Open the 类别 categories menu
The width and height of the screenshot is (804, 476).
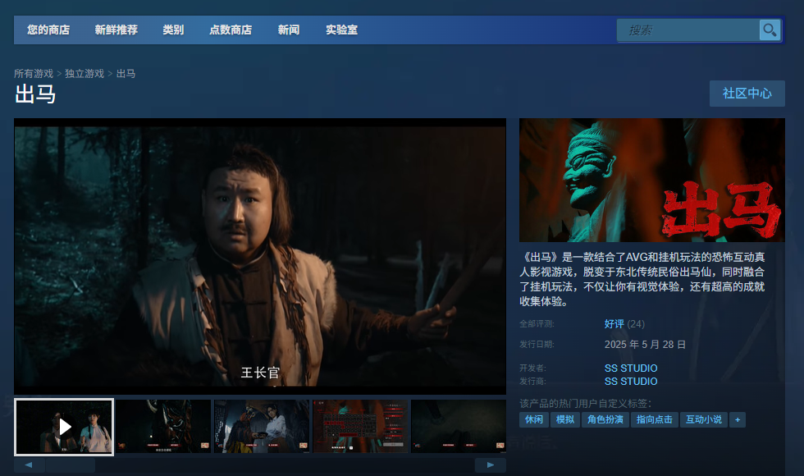pos(173,30)
